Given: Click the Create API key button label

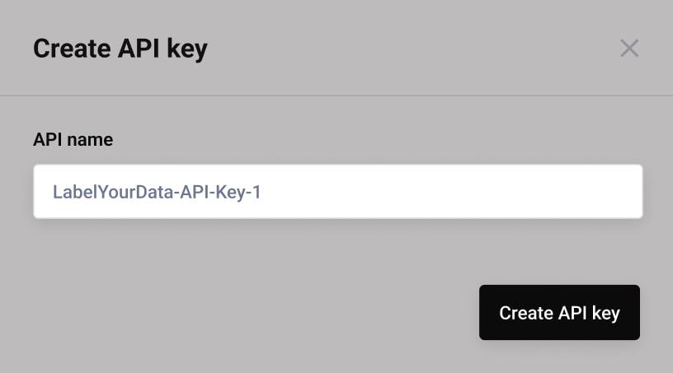Looking at the screenshot, I should click(x=559, y=313).
